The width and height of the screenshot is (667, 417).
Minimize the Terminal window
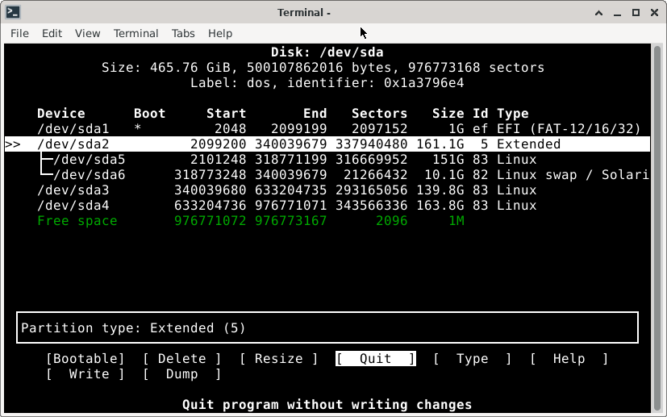[616, 12]
